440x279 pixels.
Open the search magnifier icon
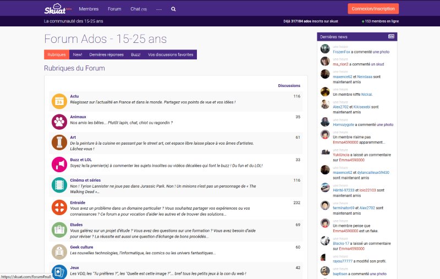[174, 9]
